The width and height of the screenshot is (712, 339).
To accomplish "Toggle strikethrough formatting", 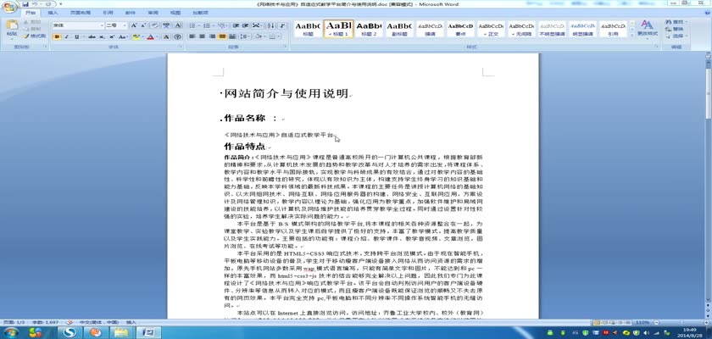I will pos(92,37).
